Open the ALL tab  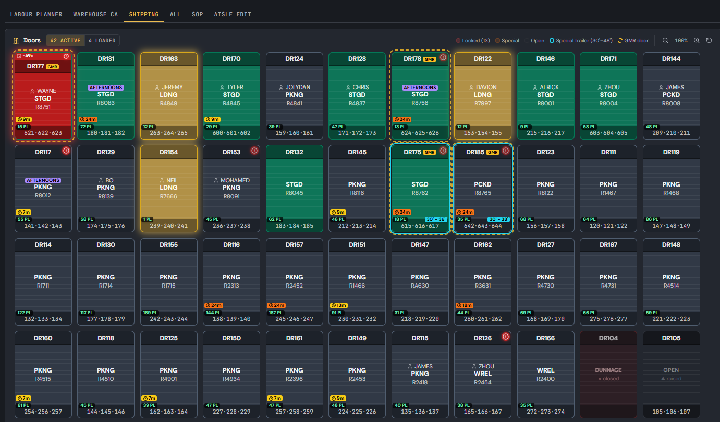(x=175, y=14)
